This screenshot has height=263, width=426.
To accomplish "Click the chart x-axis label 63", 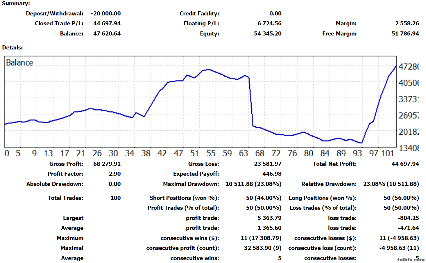I will click(244, 153).
